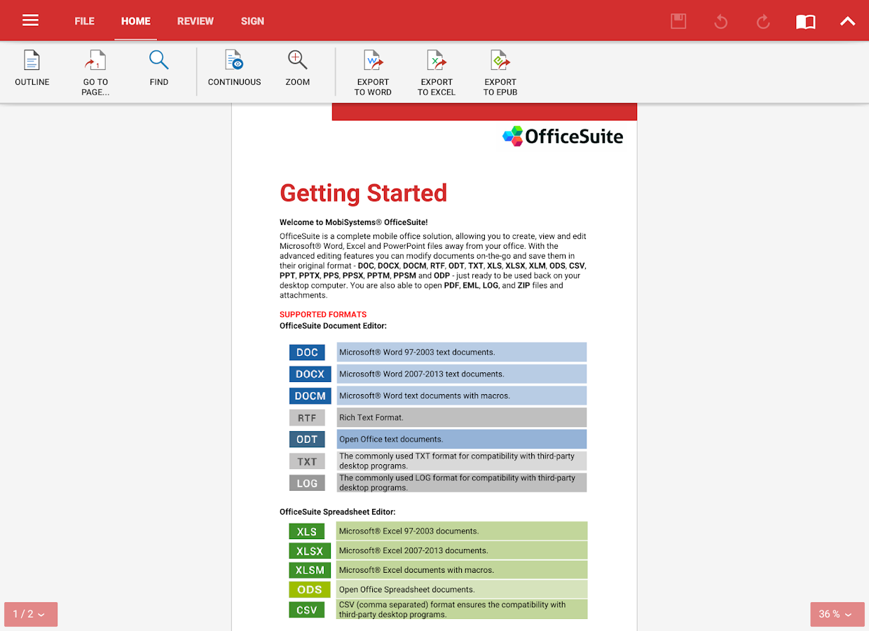
Task: Click the XLSX format badge
Action: point(309,551)
